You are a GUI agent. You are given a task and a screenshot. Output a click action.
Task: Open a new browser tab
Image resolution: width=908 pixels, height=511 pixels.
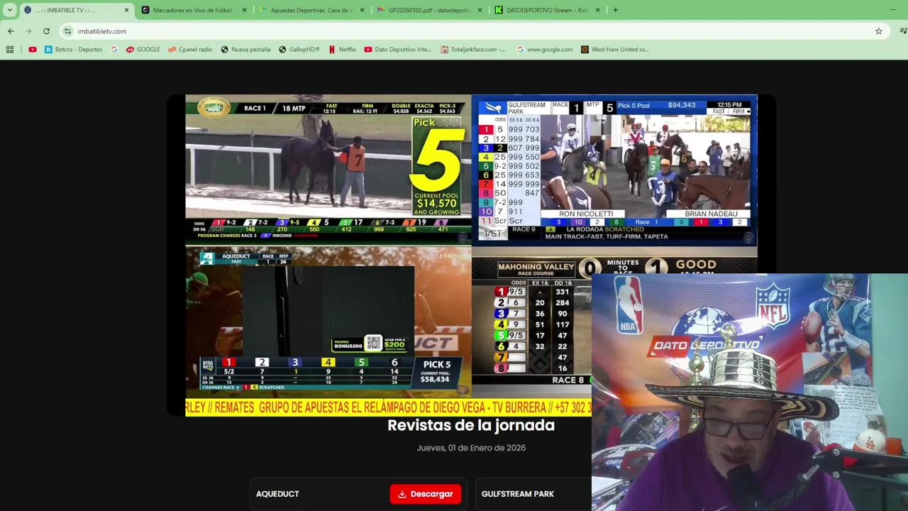point(615,10)
